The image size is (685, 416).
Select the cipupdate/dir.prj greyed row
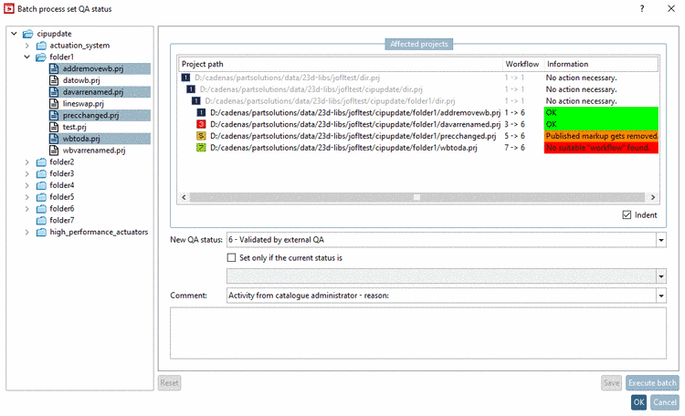click(x=311, y=89)
